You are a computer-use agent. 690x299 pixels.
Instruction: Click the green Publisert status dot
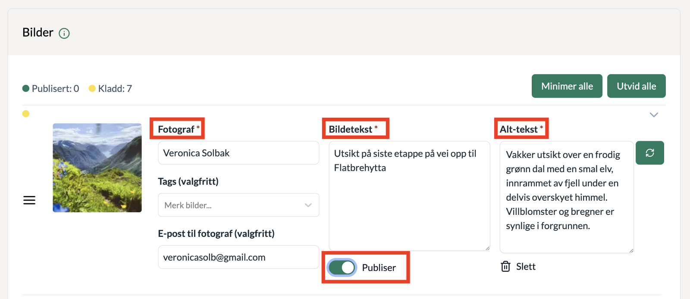point(26,88)
